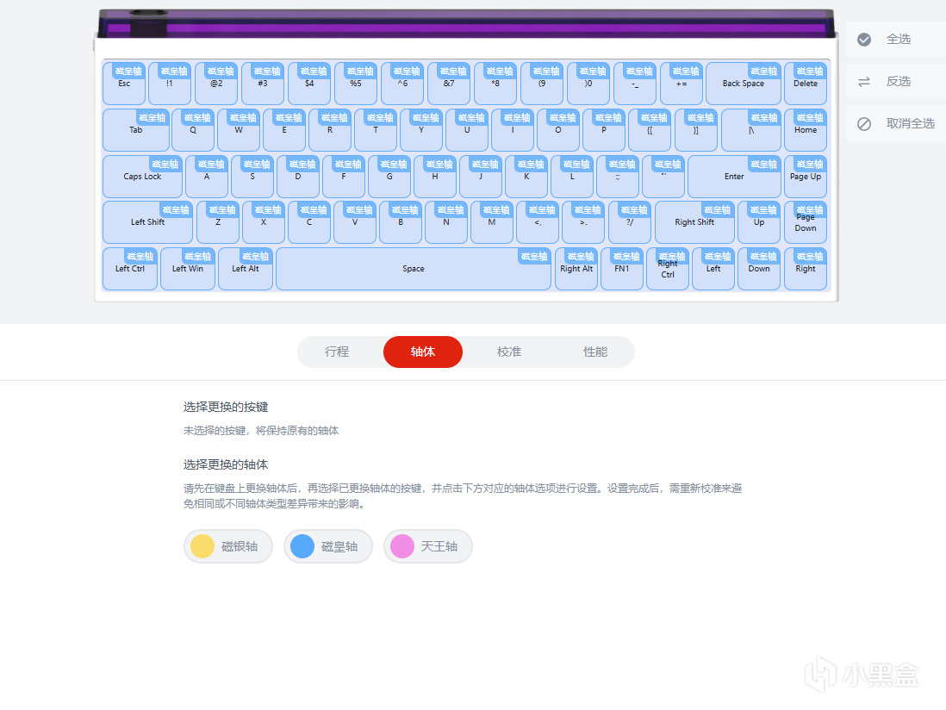Select the Right Alt key
This screenshot has height=710, width=946.
[576, 269]
